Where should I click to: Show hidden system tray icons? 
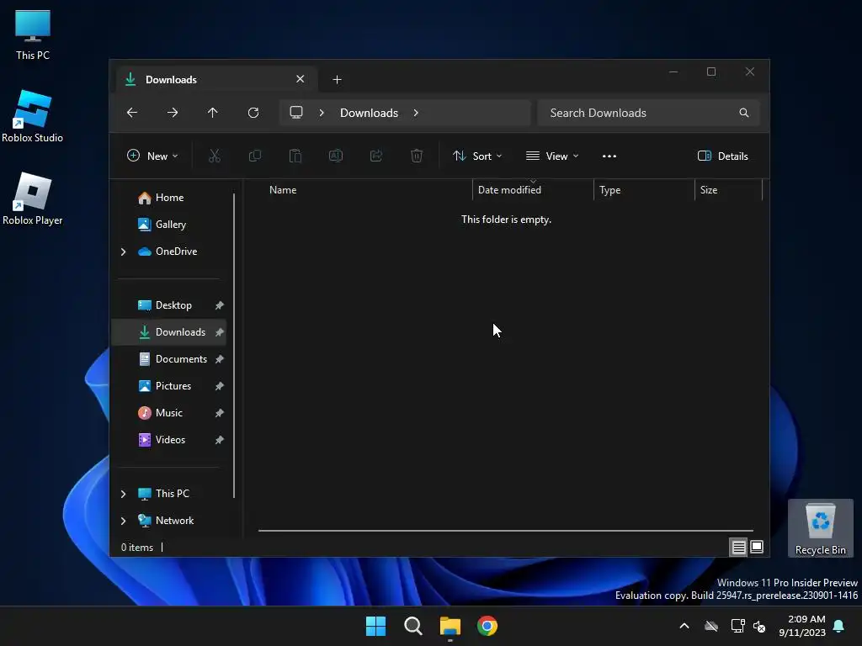684,626
